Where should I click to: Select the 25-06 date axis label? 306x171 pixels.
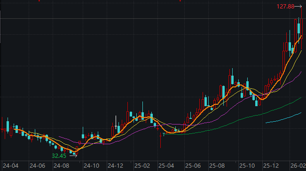(193, 166)
